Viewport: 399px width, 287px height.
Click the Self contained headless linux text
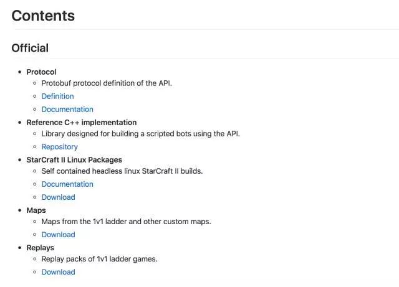point(122,171)
